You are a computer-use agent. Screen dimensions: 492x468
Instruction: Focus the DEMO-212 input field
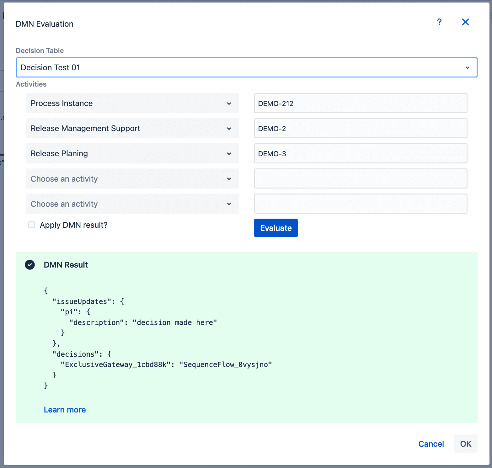click(x=361, y=103)
